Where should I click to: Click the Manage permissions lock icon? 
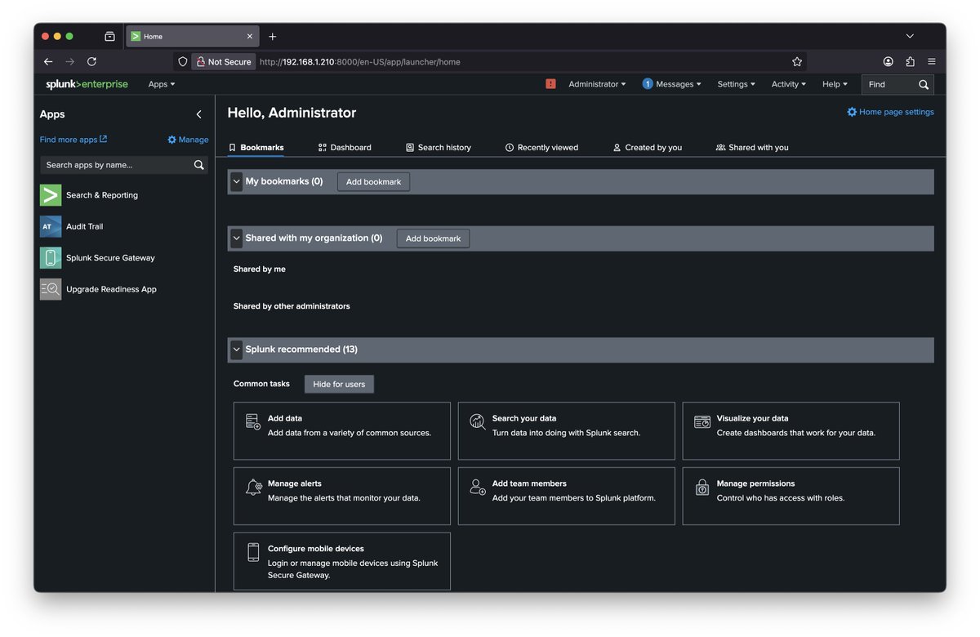click(702, 487)
